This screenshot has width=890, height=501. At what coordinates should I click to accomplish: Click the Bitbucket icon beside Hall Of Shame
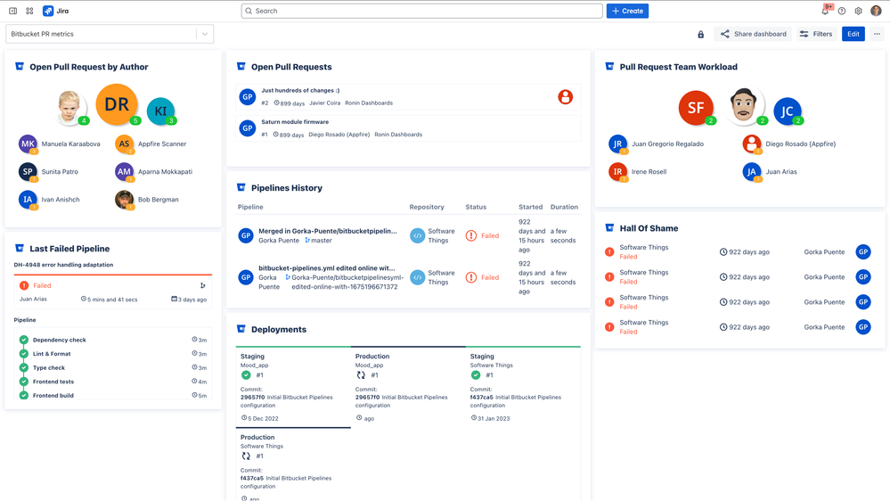609,228
